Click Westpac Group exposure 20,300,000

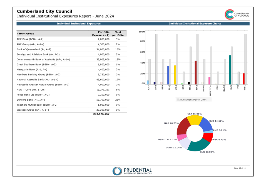click(x=103, y=110)
